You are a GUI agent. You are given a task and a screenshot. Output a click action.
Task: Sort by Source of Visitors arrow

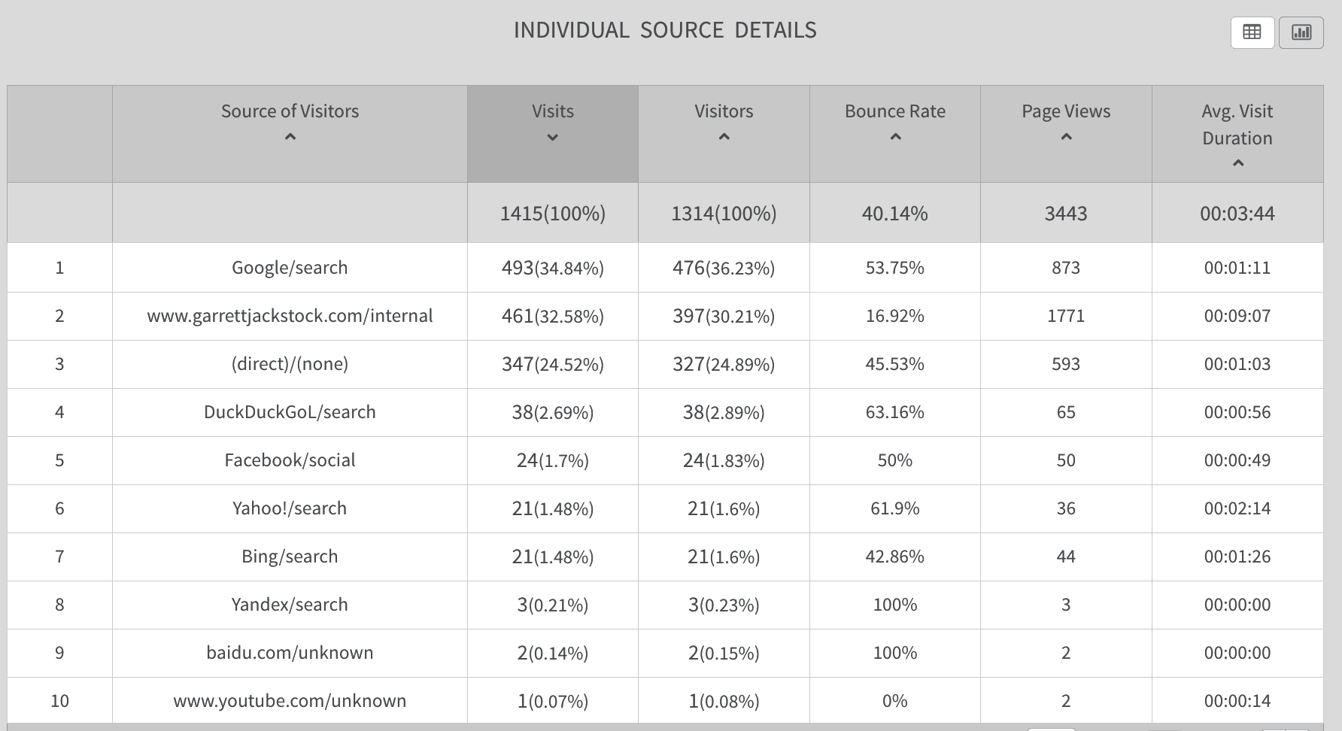point(290,137)
